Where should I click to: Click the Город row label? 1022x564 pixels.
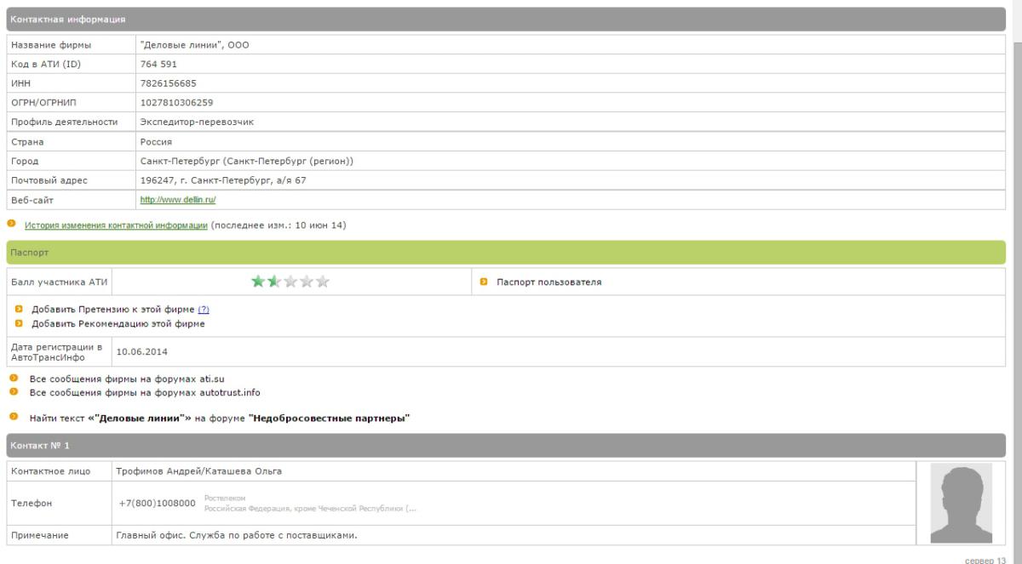25,161
